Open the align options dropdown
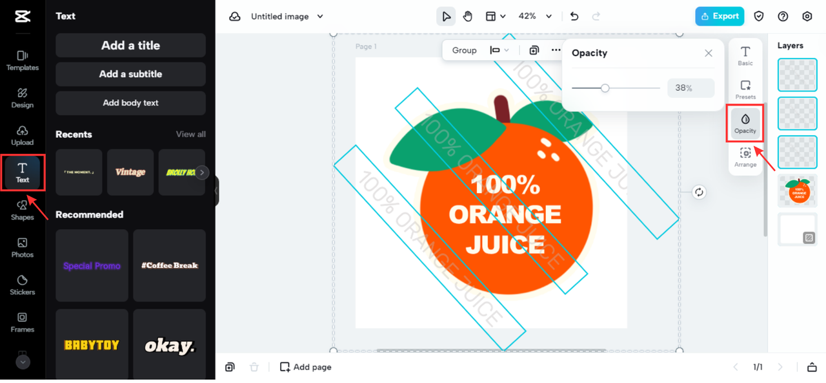The image size is (826, 383). [x=499, y=50]
